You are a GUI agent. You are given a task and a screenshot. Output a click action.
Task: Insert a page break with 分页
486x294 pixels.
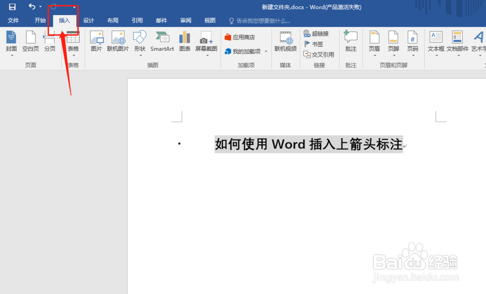pyautogui.click(x=50, y=41)
